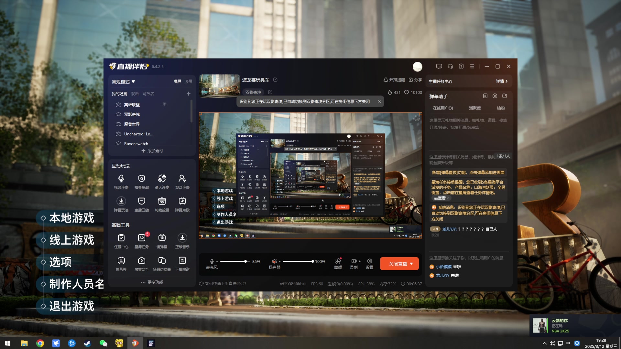Screen dimensions: 621x349
Task: Open the 礼物投票 gift voting tool
Action: pos(162,204)
